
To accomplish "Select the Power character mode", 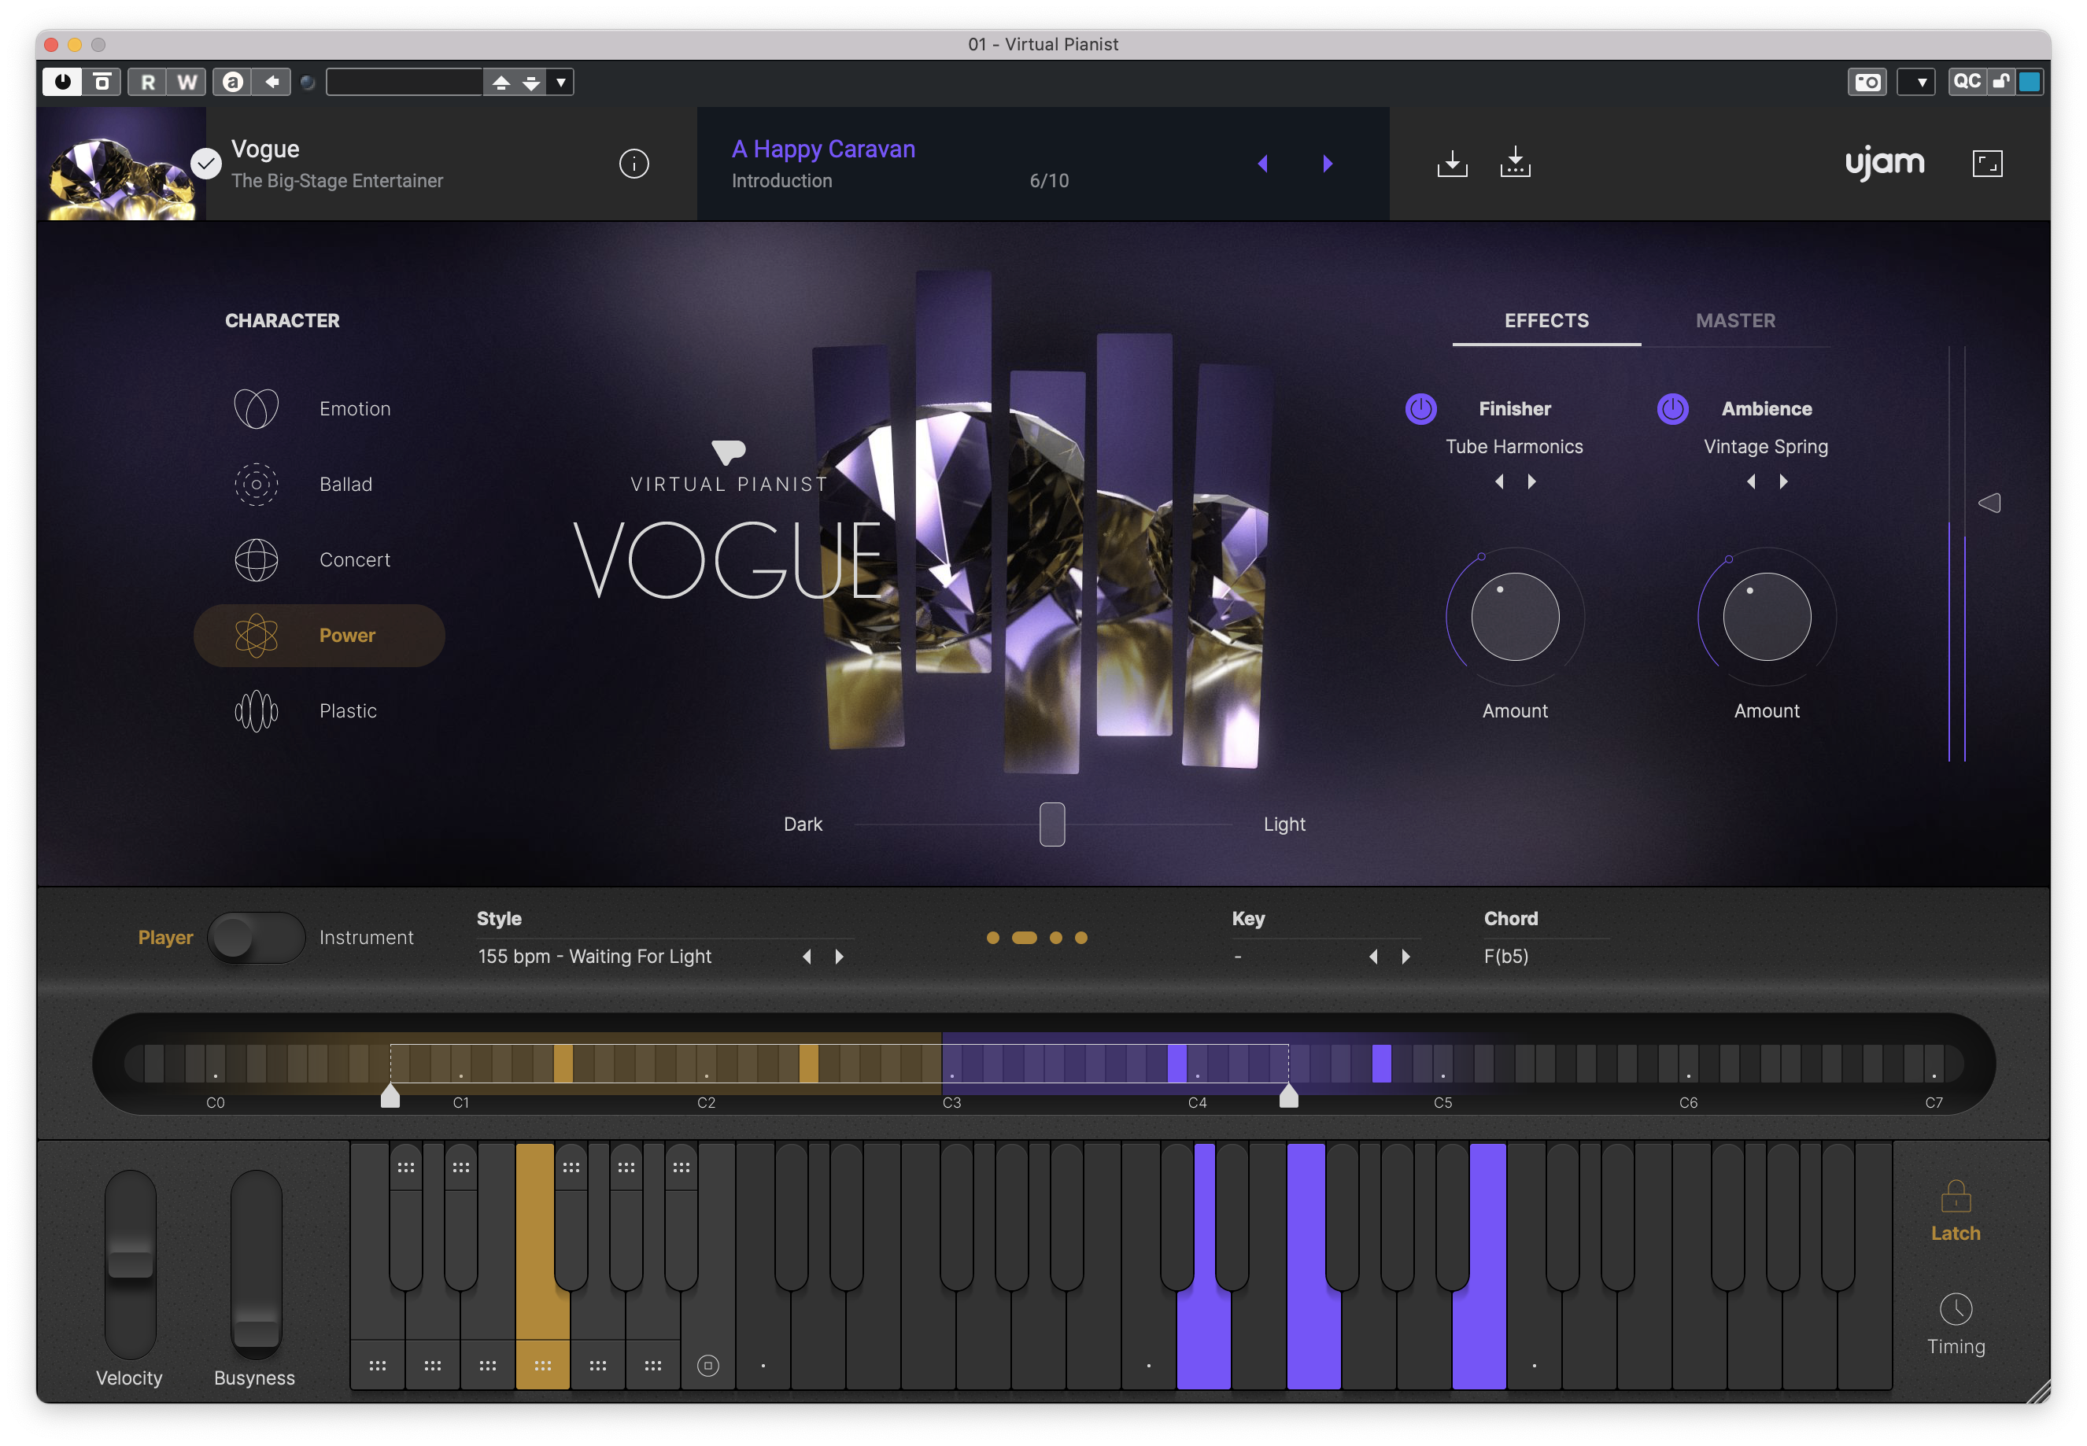I will pos(319,636).
